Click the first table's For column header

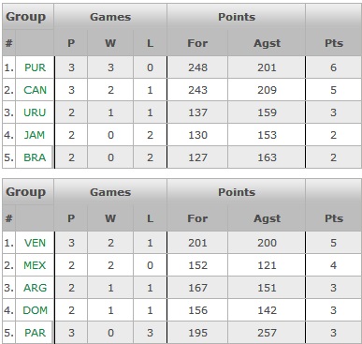pyautogui.click(x=197, y=43)
